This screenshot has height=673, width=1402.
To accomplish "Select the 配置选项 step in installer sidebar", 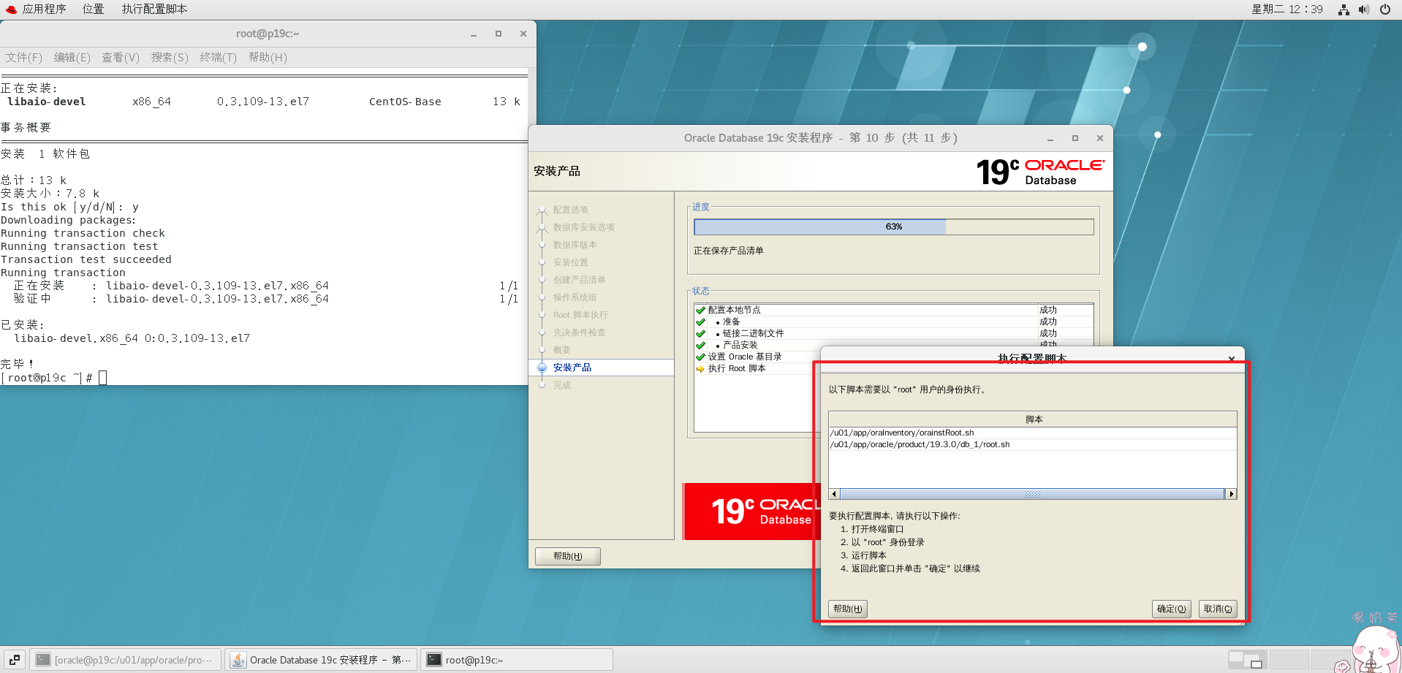I will pyautogui.click(x=570, y=210).
